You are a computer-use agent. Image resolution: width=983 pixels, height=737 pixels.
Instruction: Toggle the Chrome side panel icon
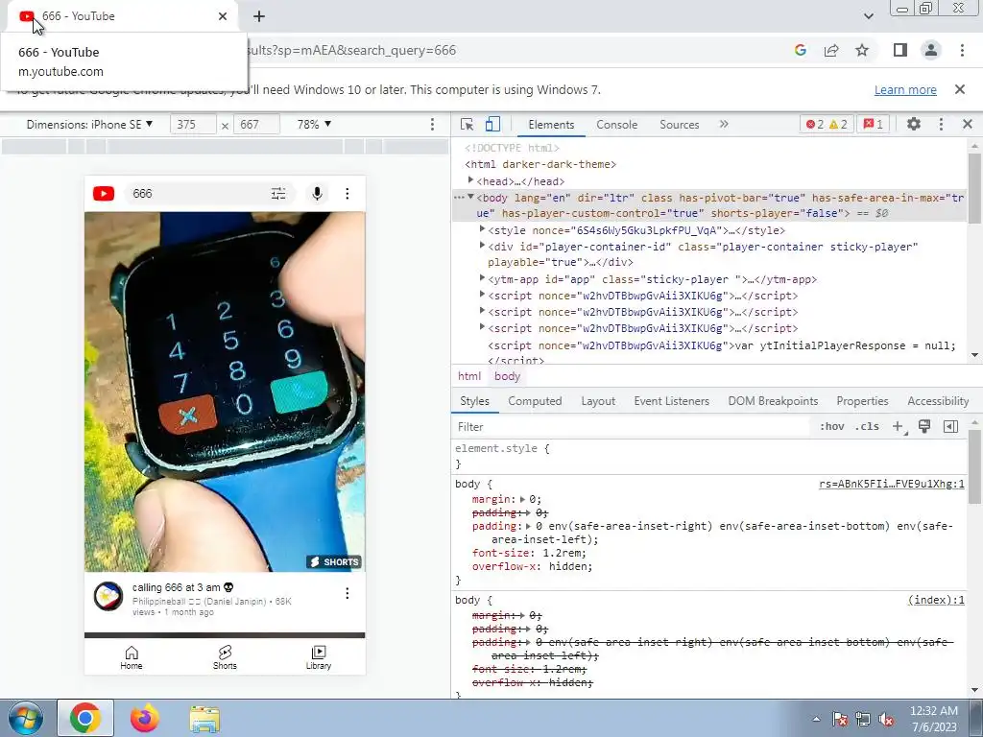click(x=900, y=50)
